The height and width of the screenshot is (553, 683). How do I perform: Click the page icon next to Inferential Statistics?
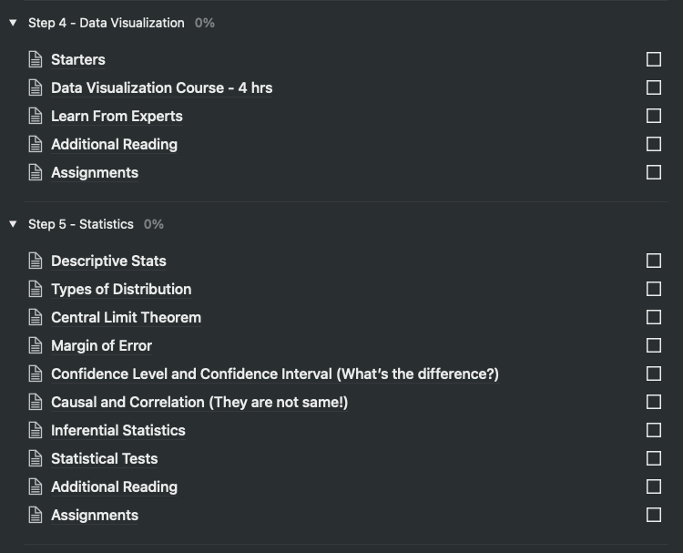click(x=36, y=430)
